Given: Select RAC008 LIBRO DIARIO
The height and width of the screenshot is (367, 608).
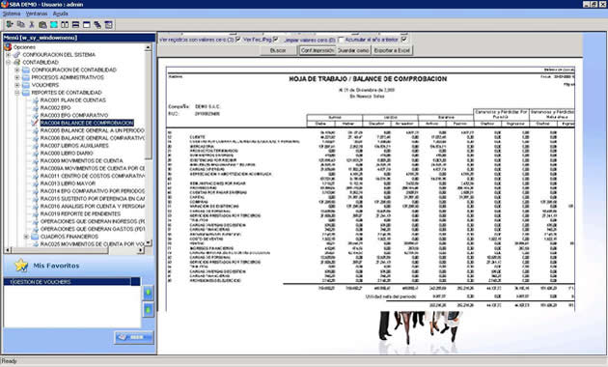Looking at the screenshot, I should click(x=67, y=153).
